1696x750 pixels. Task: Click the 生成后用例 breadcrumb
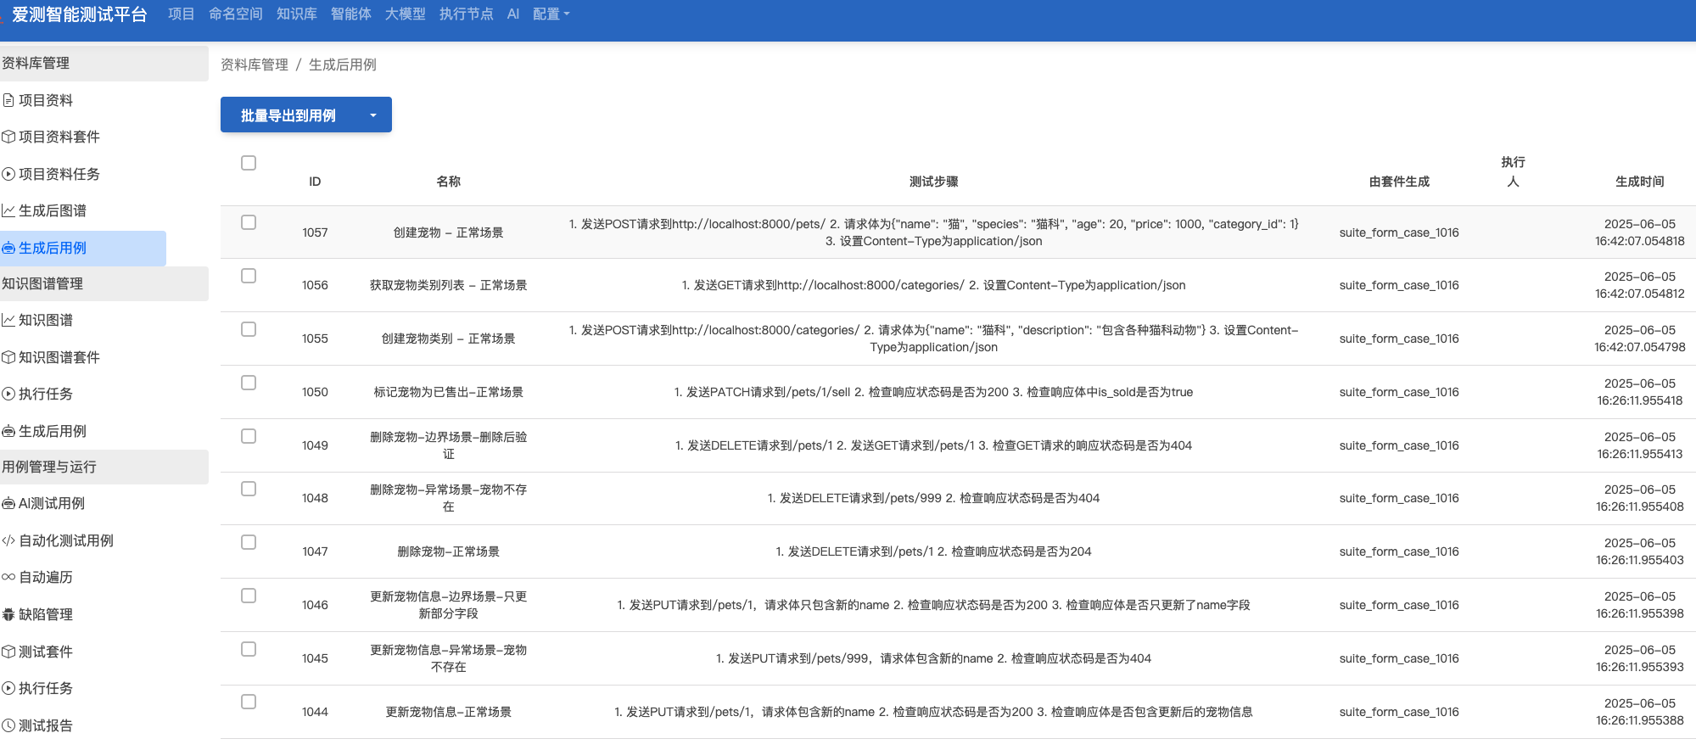(x=343, y=64)
